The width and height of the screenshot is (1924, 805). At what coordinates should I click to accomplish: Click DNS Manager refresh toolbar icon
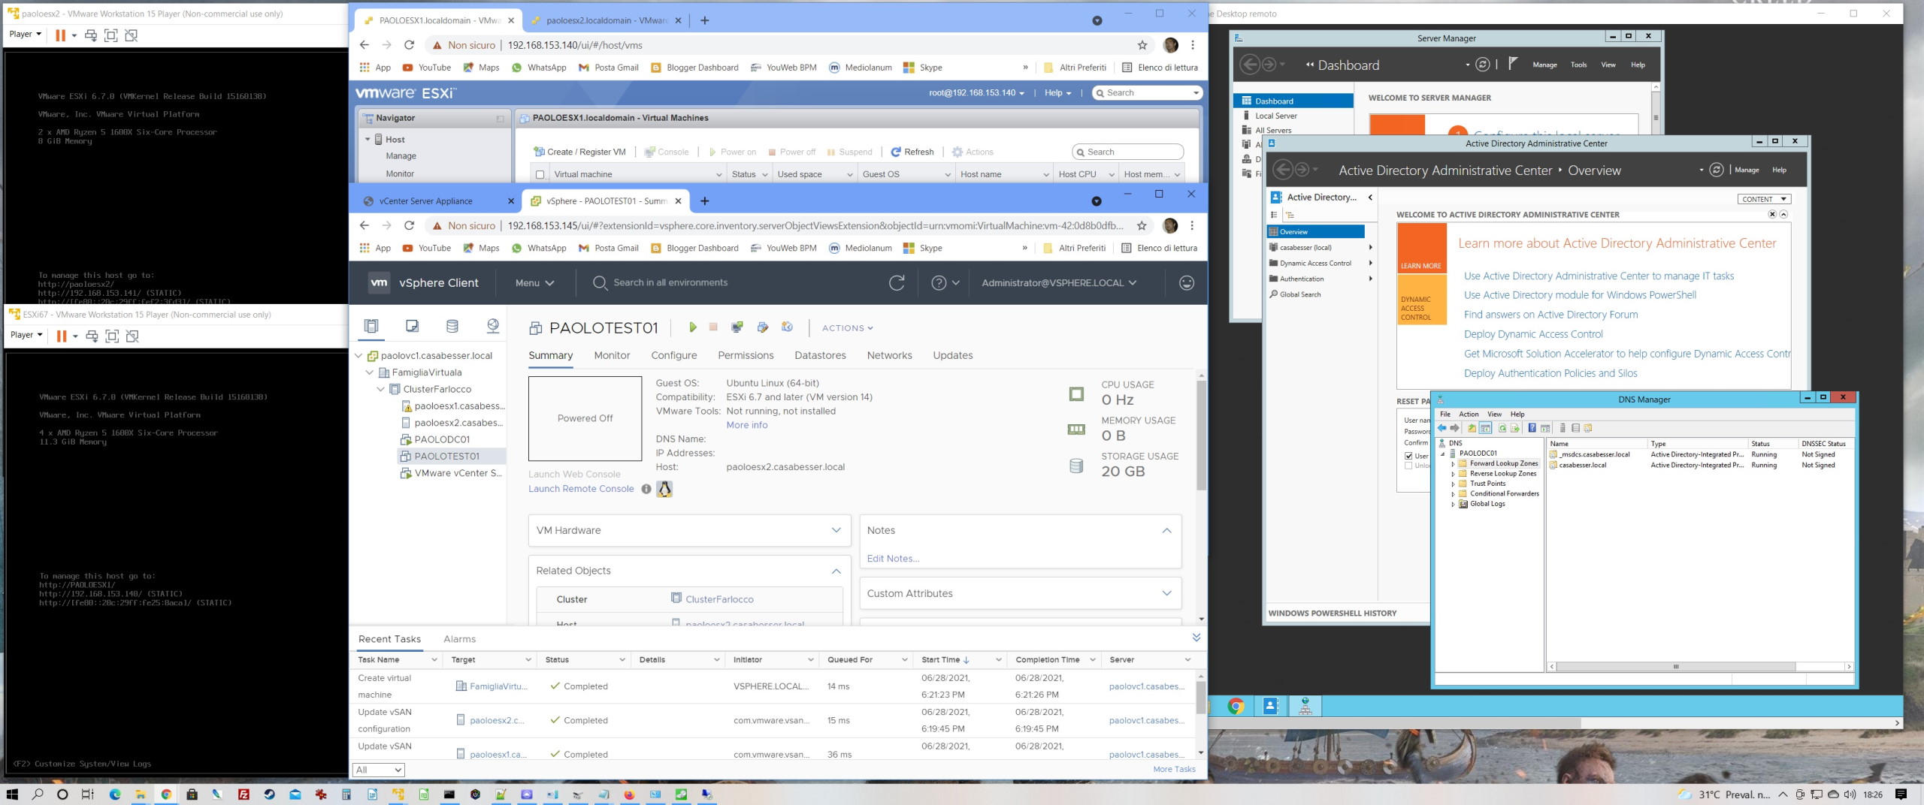click(x=1502, y=428)
